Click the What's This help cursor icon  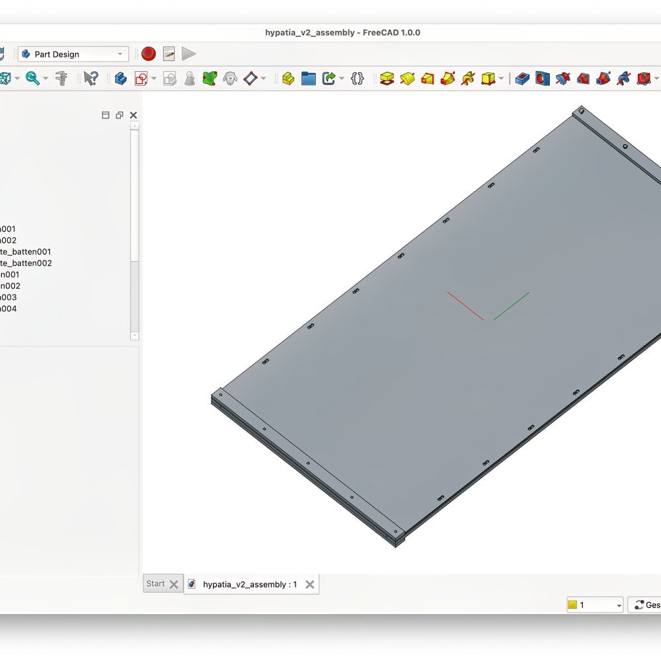point(91,79)
